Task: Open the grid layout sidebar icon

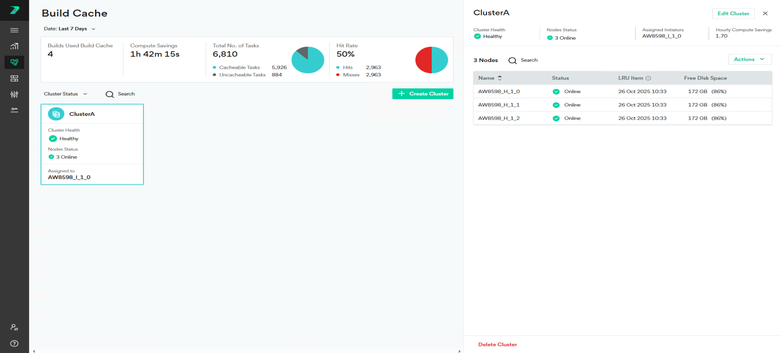Action: (x=14, y=78)
